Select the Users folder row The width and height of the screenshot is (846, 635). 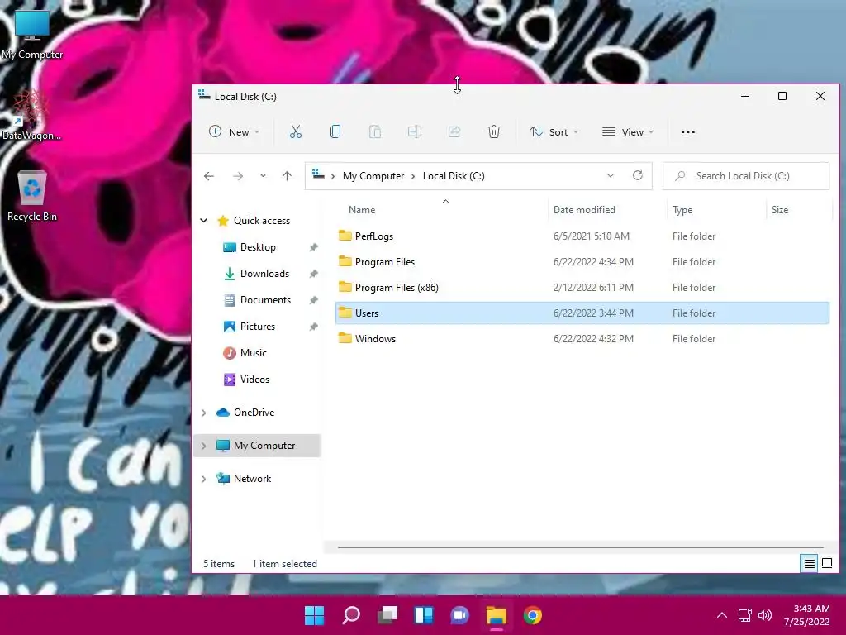pos(582,313)
